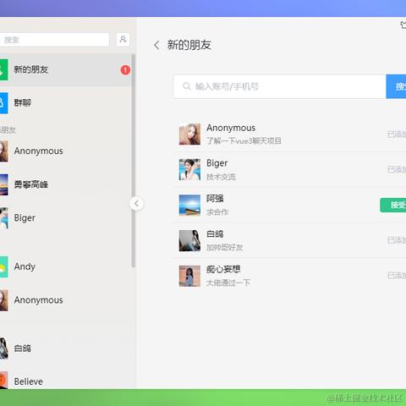
Task: Select 白鸽 contact in sidebar
Action: tap(65, 348)
